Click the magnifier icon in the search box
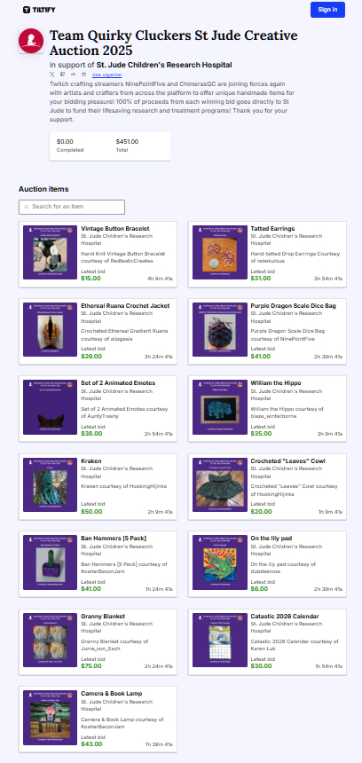Screen dimensions: 362x763 [x=27, y=207]
